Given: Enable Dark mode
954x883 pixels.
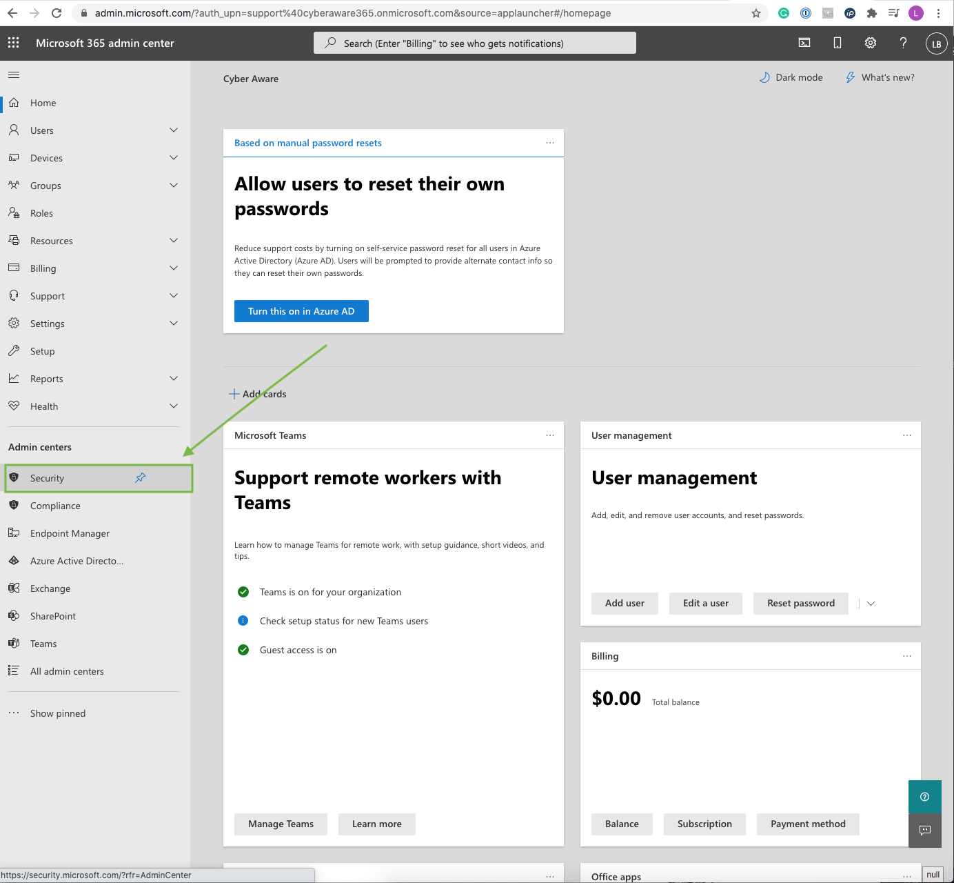Looking at the screenshot, I should 791,77.
